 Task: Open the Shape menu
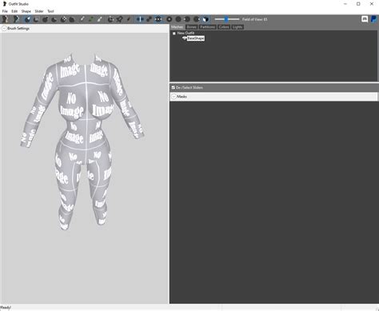tap(26, 11)
